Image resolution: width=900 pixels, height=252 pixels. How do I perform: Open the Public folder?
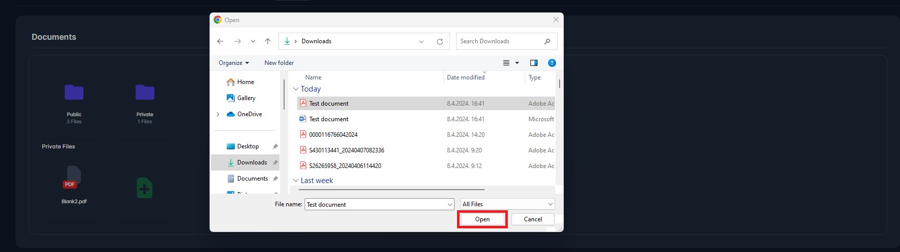74,93
